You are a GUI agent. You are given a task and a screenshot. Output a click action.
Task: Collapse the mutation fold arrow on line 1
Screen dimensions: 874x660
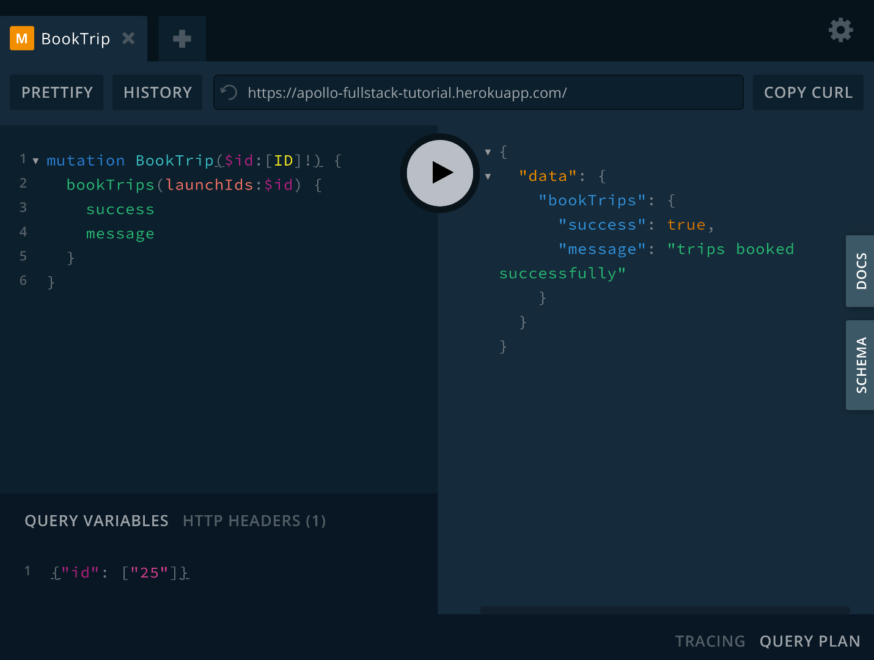36,161
